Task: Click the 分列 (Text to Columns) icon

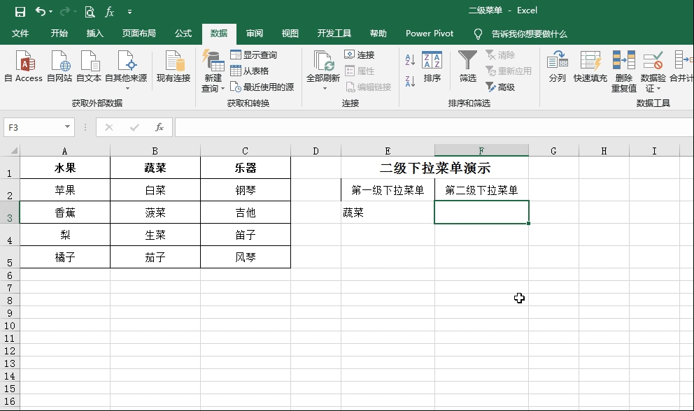Action: [x=557, y=66]
